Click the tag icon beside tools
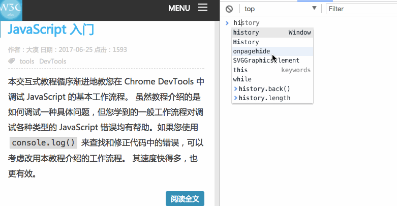Viewport: 397px width, 206px height. click(11, 61)
